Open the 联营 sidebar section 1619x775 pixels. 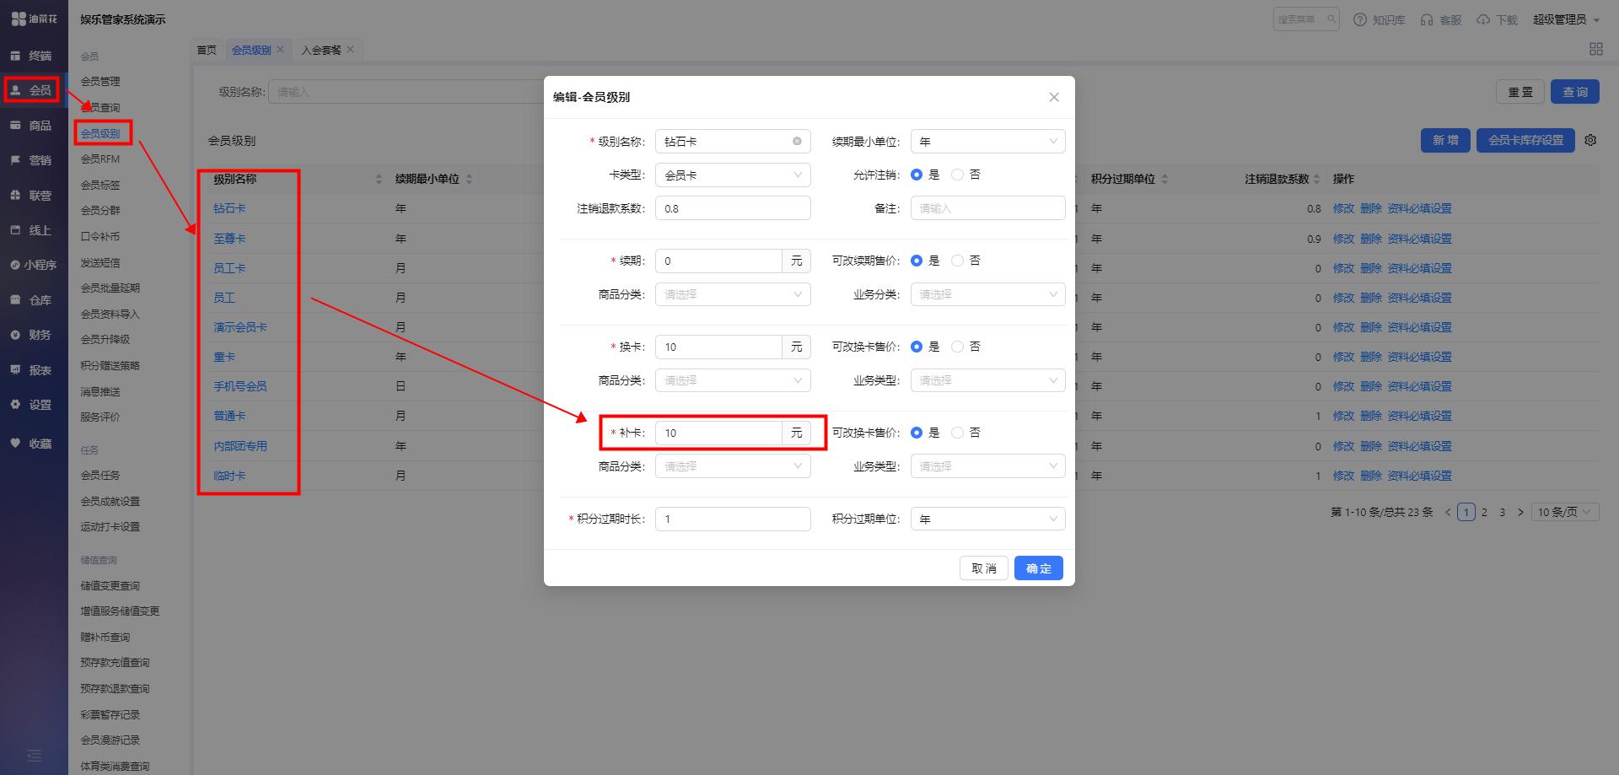(32, 195)
